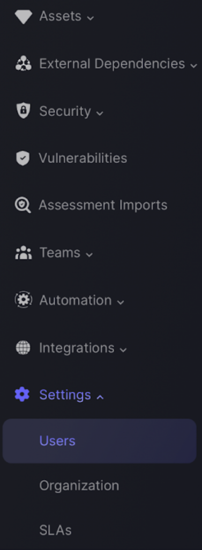Click the Automation gear icon
The width and height of the screenshot is (202, 550).
pyautogui.click(x=23, y=300)
